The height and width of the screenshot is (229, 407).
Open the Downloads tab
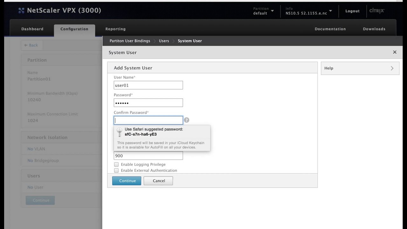point(374,29)
